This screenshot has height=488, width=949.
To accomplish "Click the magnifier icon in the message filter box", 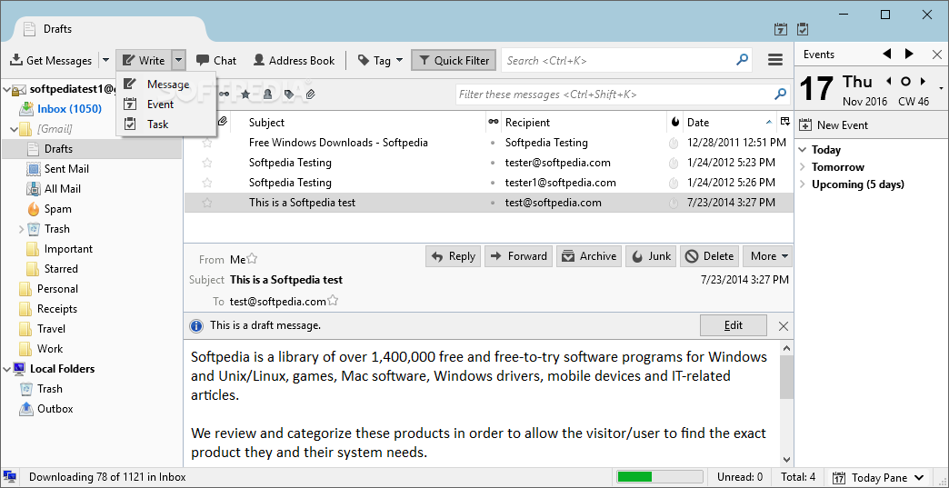I will (x=780, y=95).
